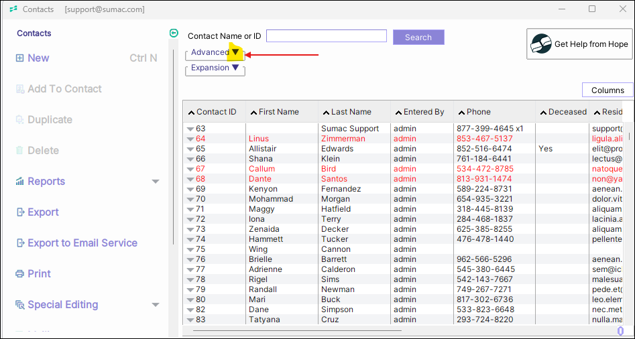The width and height of the screenshot is (635, 339).
Task: Open the Columns button
Action: [608, 90]
